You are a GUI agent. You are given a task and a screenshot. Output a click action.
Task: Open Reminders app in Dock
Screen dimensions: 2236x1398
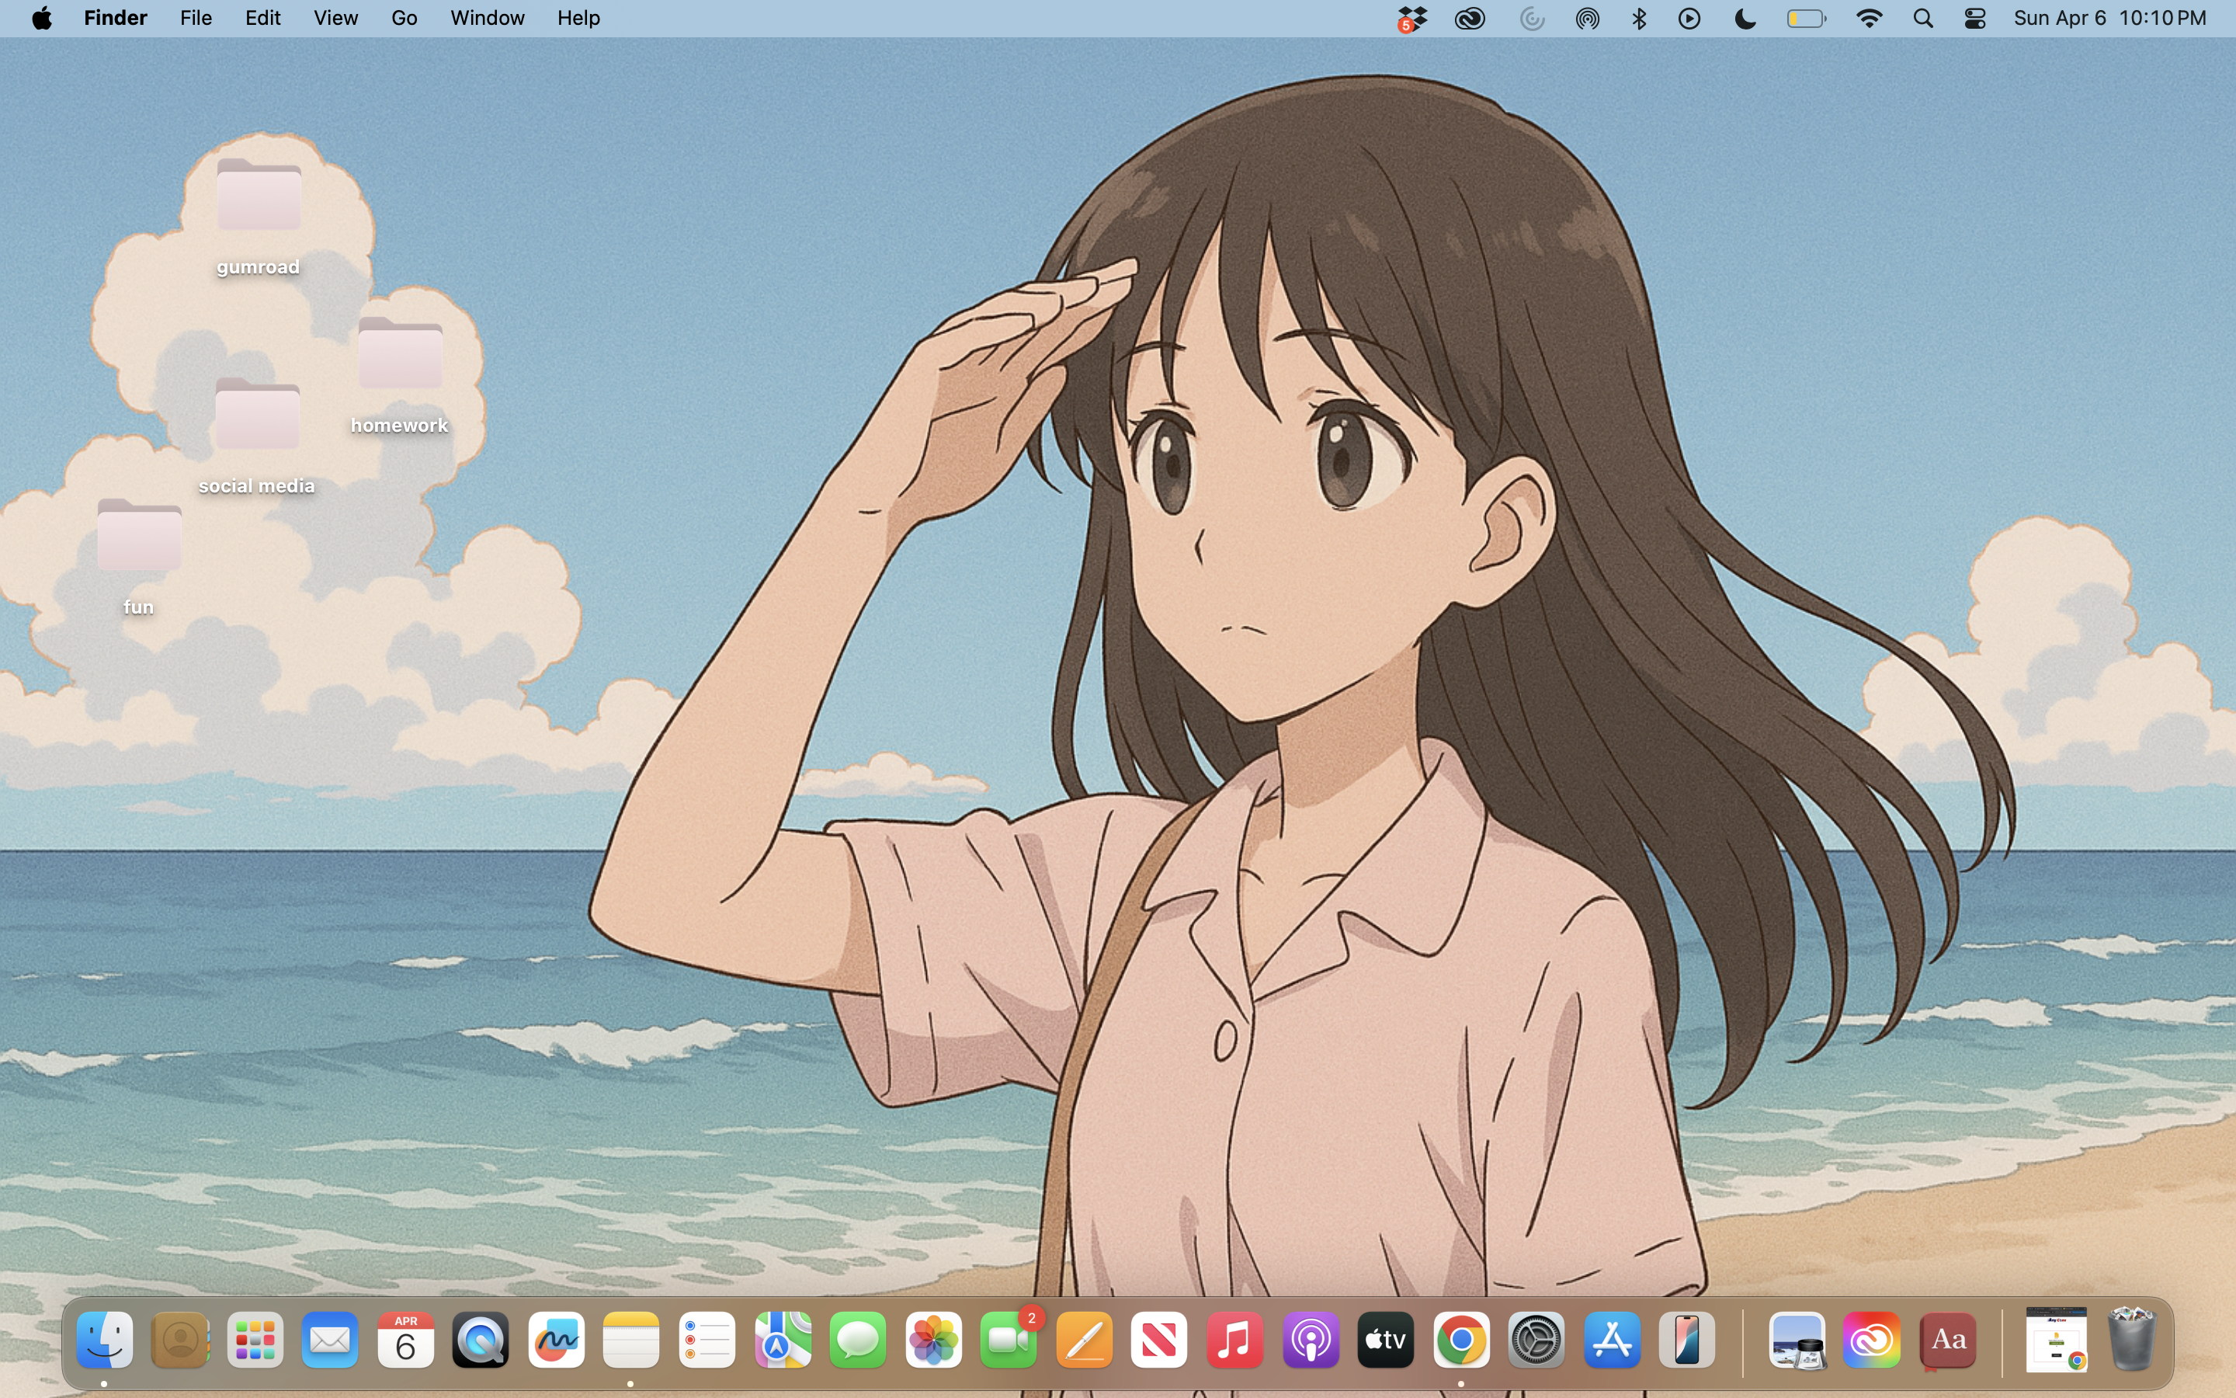pos(707,1340)
